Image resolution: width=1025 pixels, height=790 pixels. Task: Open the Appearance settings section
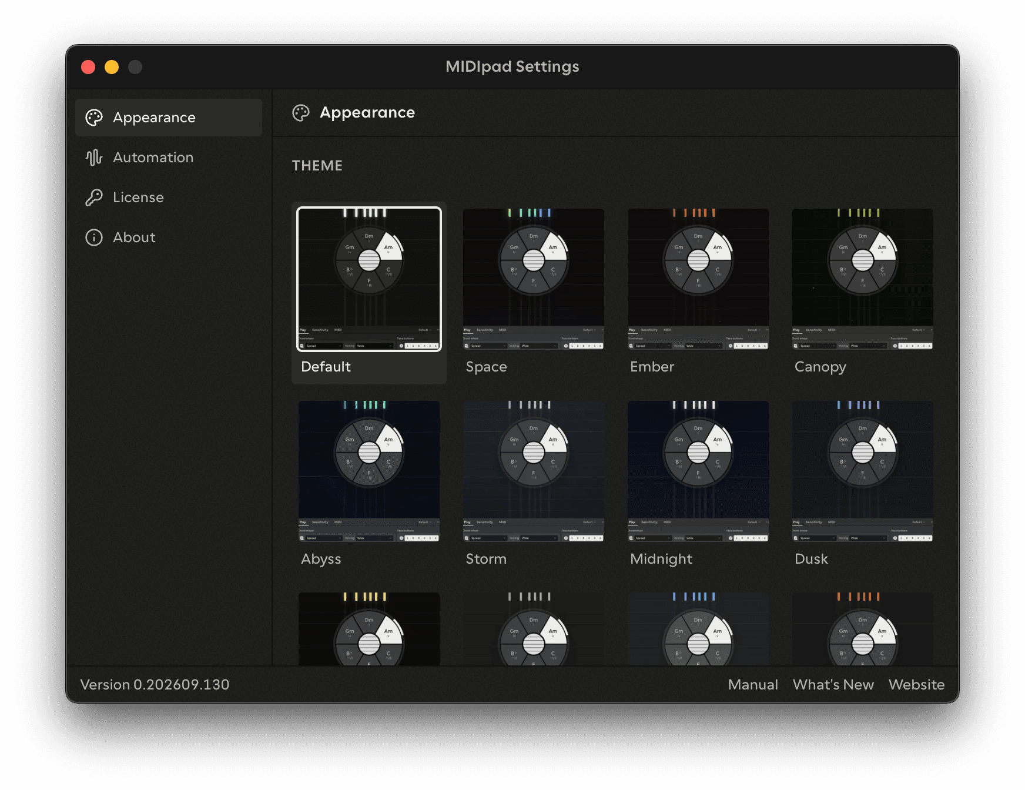pyautogui.click(x=169, y=118)
